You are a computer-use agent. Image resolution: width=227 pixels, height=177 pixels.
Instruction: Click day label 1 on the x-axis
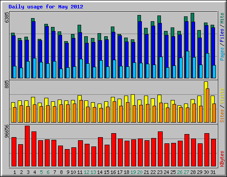(15, 172)
